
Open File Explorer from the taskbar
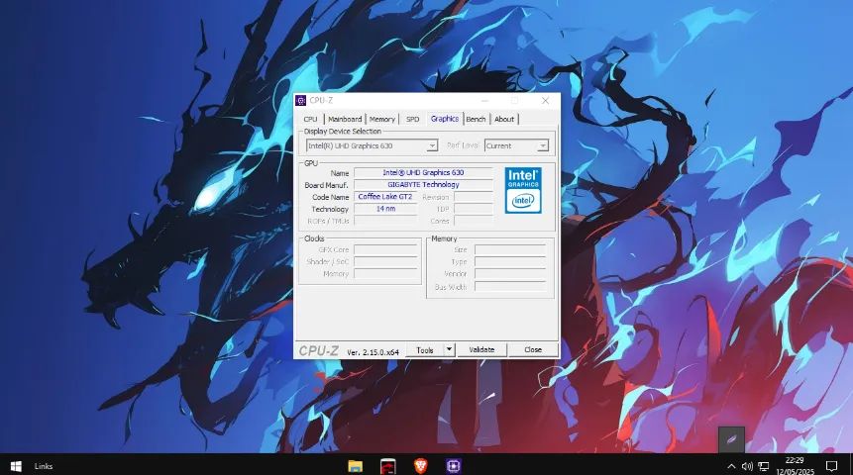pos(356,466)
